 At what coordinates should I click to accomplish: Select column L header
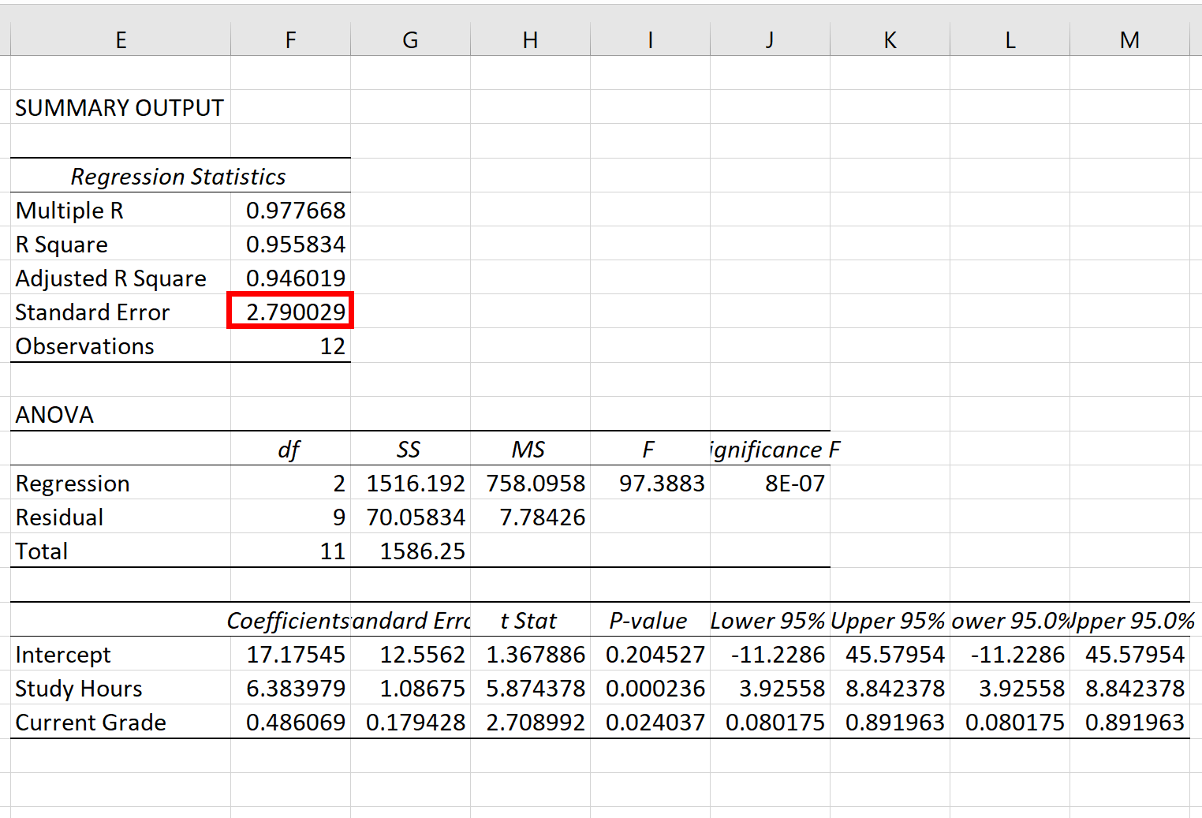coord(1010,39)
